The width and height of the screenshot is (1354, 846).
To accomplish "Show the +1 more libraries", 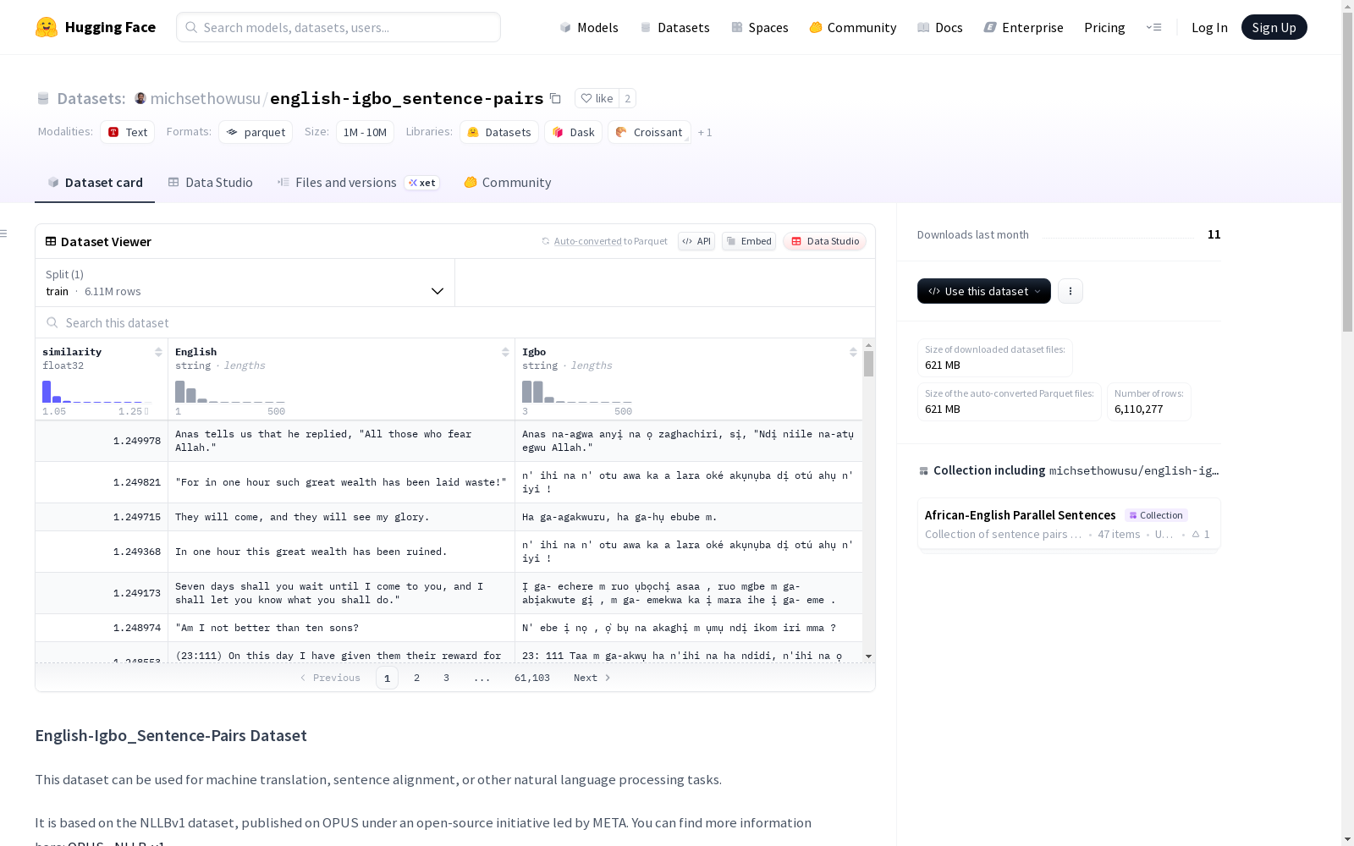I will click(705, 132).
